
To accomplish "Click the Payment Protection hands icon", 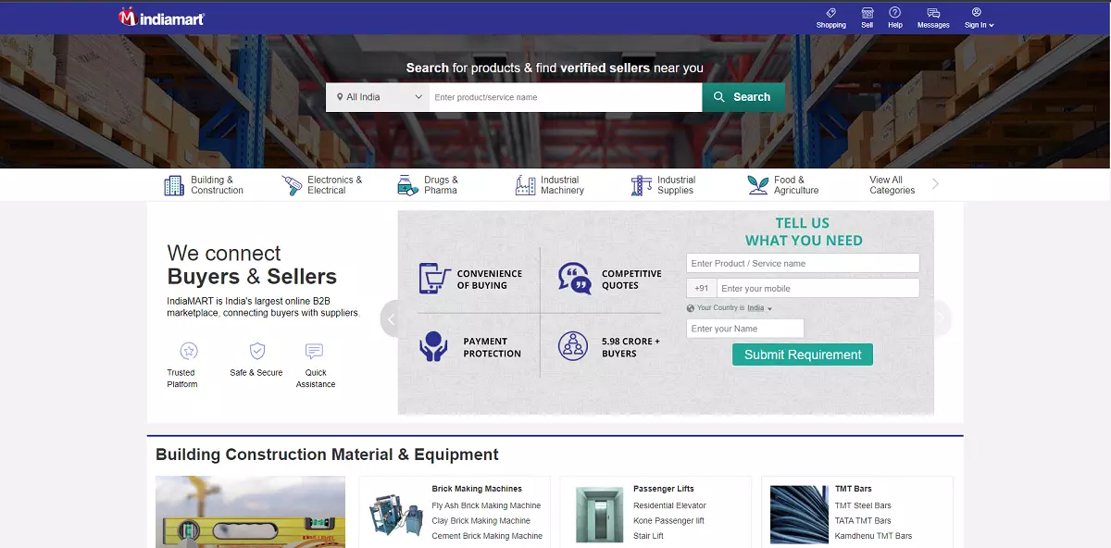I will click(432, 346).
